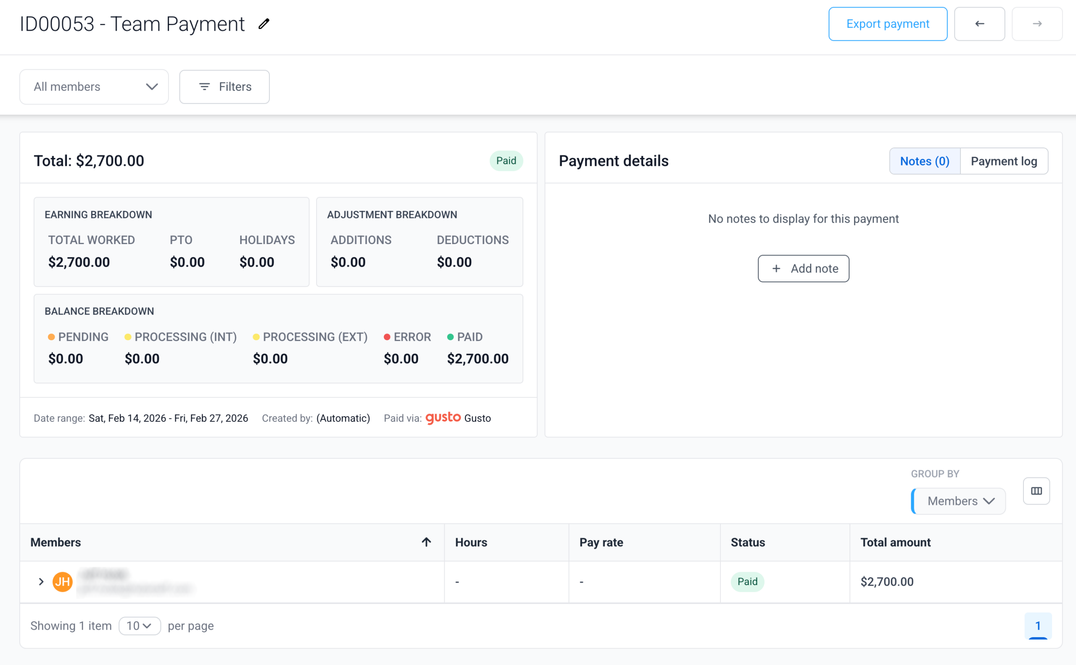Select the Notes (0) tab

tap(924, 161)
